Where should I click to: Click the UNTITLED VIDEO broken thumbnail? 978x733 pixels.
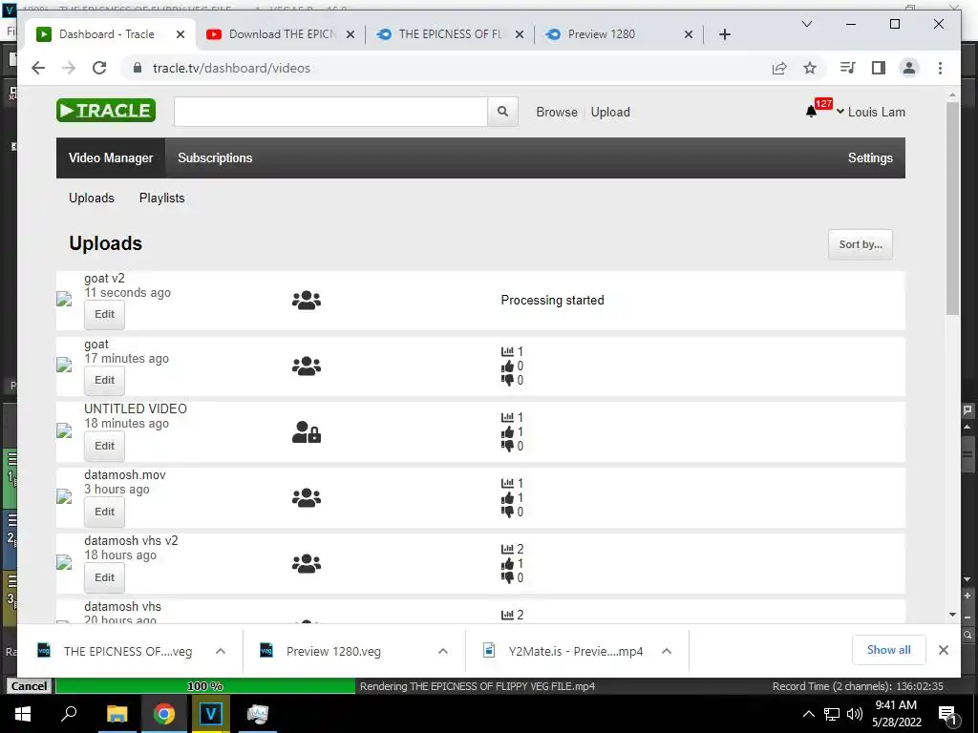64,430
